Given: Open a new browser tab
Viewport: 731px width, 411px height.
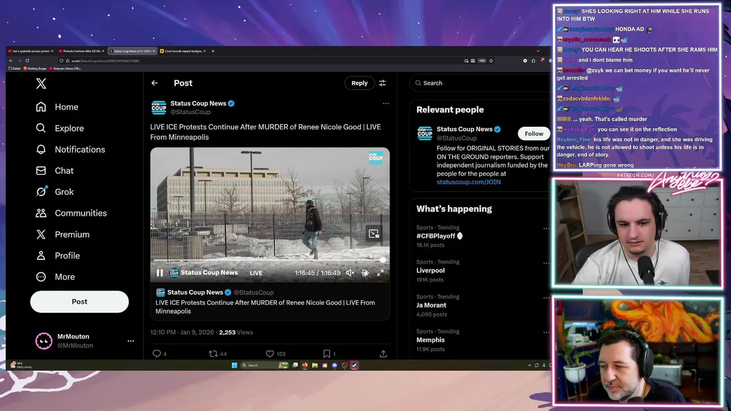Looking at the screenshot, I should [x=213, y=51].
